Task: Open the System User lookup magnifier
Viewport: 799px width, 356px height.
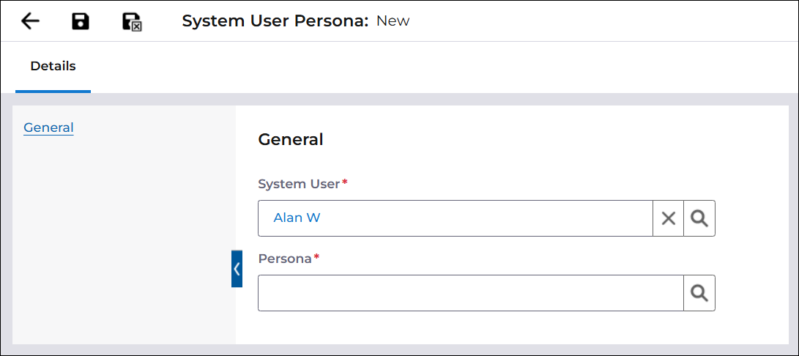Action: click(699, 218)
